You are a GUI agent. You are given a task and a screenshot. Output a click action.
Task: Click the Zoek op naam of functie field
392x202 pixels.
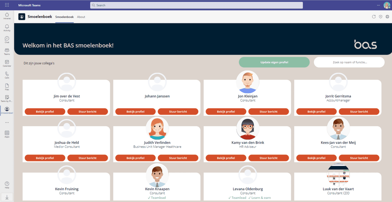click(x=349, y=62)
